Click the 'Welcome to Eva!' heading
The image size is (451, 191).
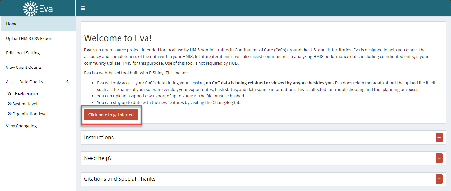118,38
